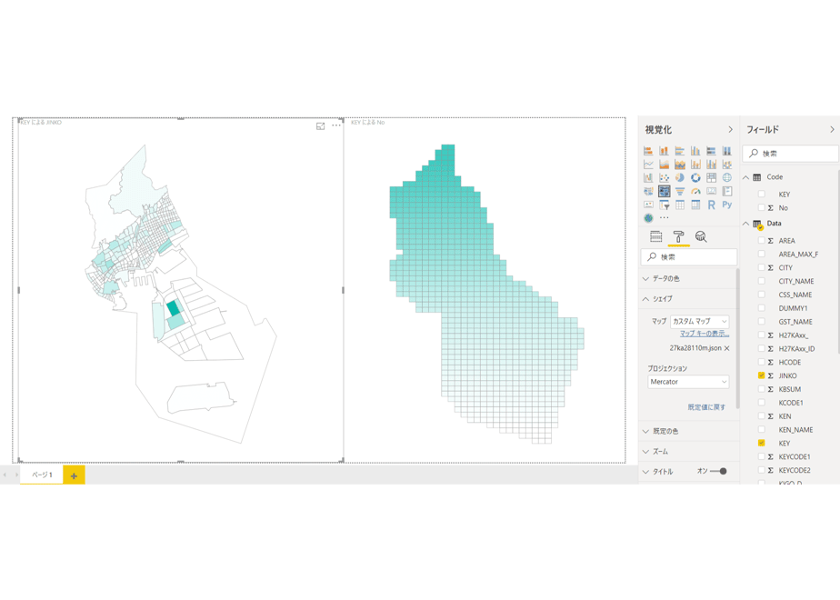
Task: Pick the scatter chart visual
Action: [x=665, y=178]
